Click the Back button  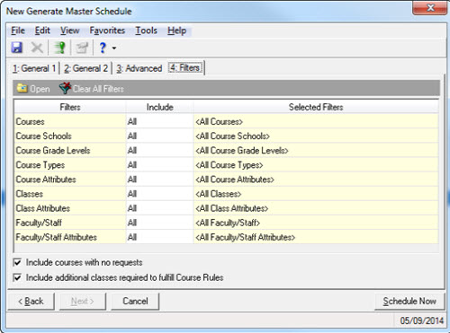coord(31,301)
